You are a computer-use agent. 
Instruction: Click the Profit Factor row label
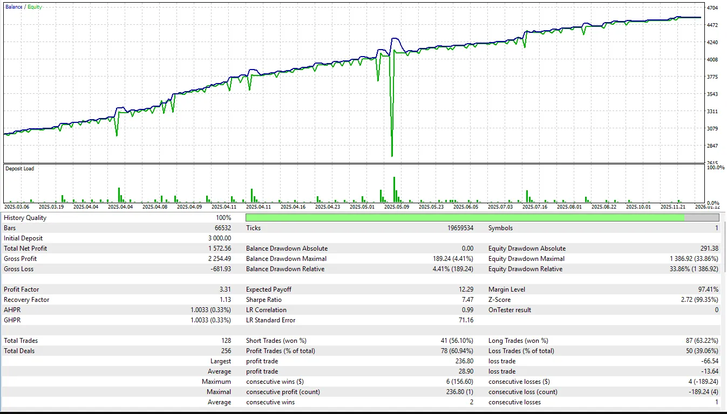click(x=22, y=289)
